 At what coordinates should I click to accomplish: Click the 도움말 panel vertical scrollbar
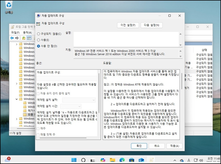pyautogui.click(x=182, y=81)
